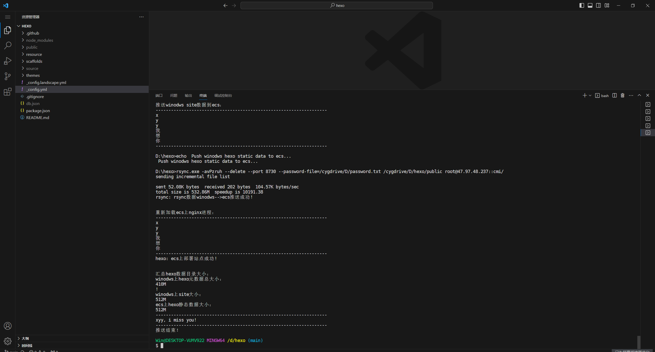
Task: Open the Accounts menu icon
Action: (x=8, y=326)
